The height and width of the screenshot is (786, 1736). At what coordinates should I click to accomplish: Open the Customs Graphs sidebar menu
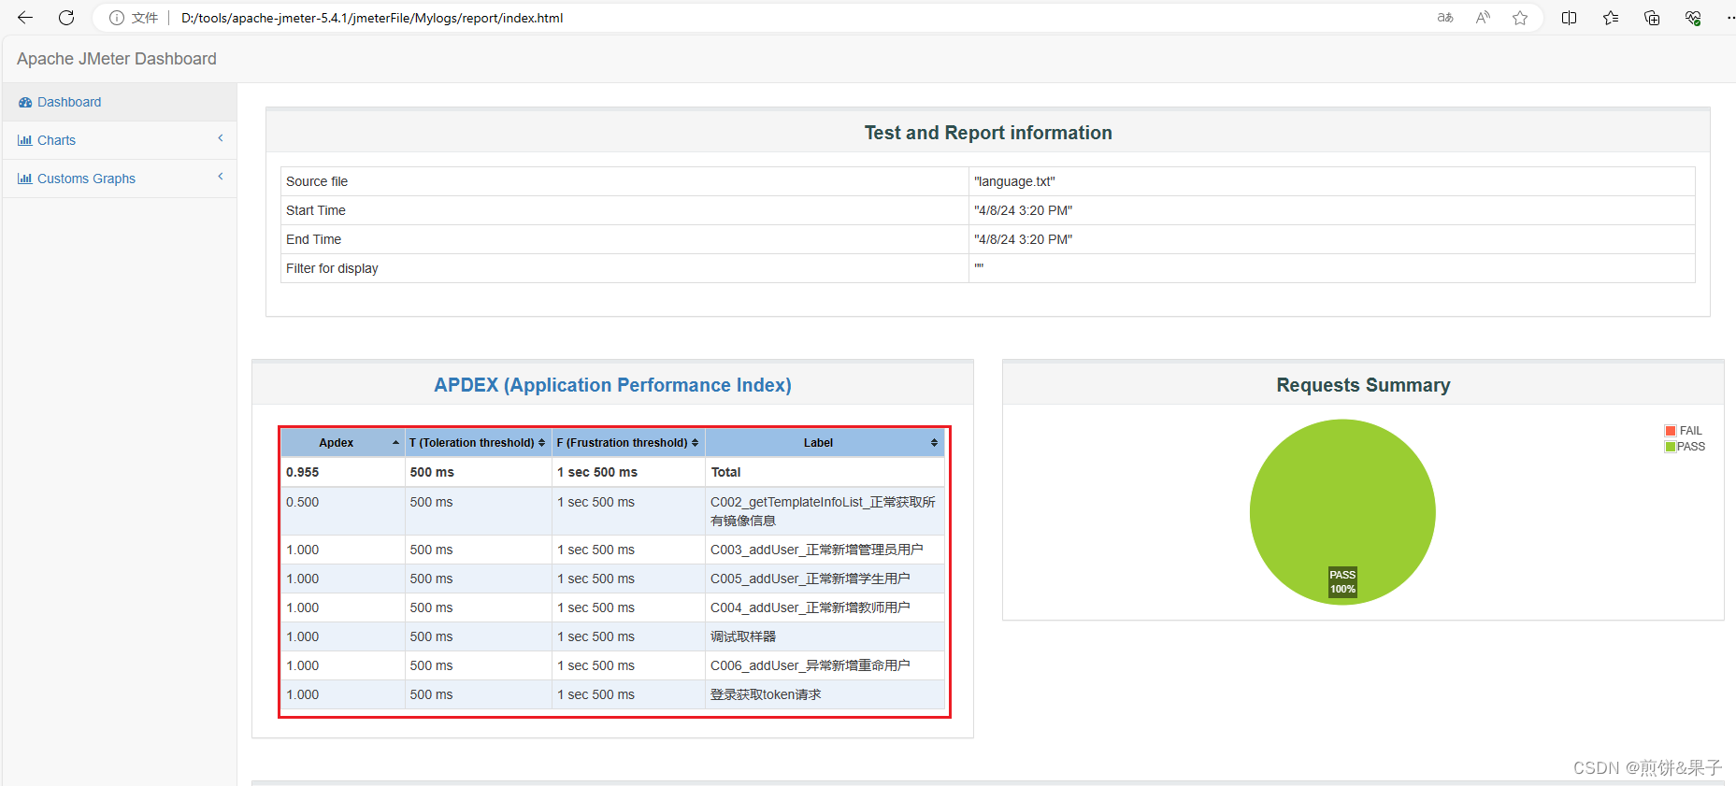point(120,179)
